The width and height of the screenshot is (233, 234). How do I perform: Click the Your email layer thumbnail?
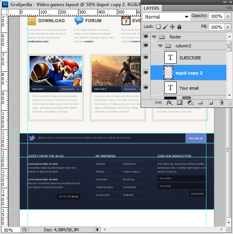pos(170,88)
